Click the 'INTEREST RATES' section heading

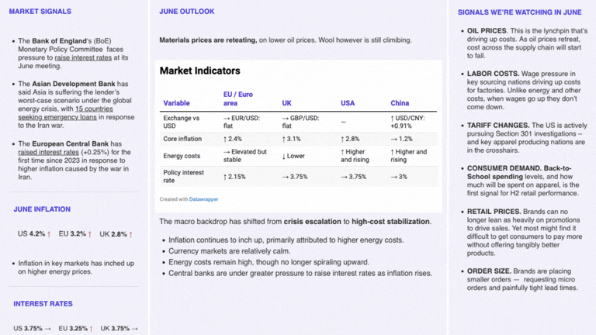click(x=43, y=304)
